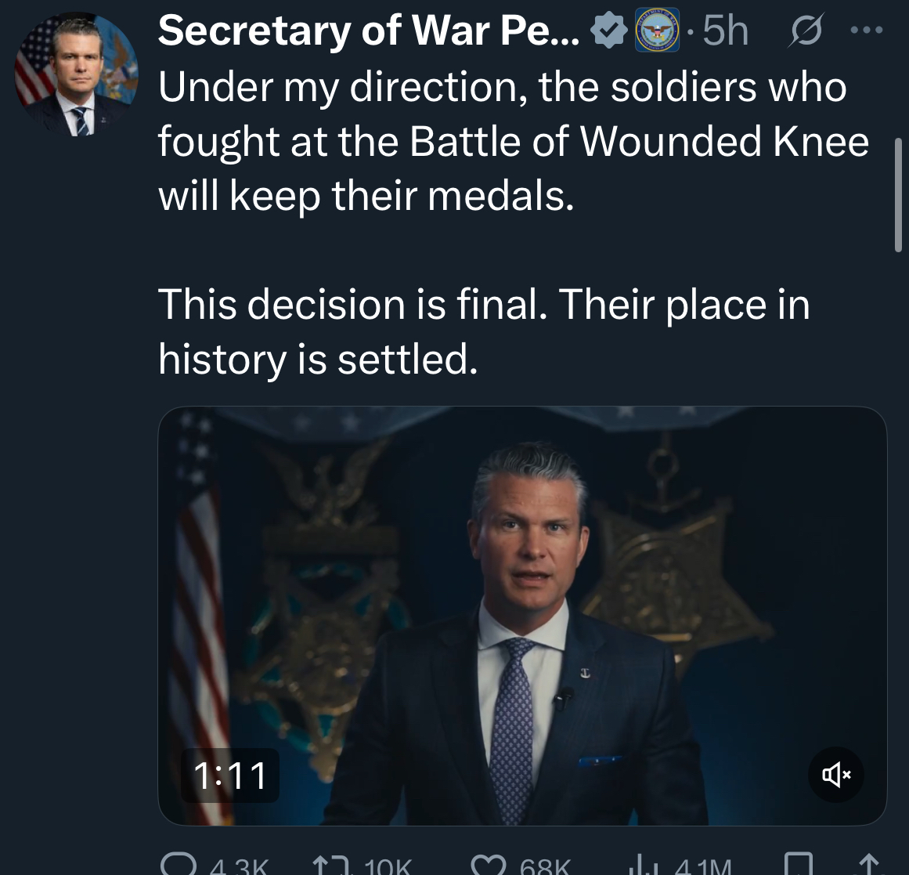Image resolution: width=909 pixels, height=875 pixels.
Task: Tap the repost arrows icon
Action: click(326, 865)
